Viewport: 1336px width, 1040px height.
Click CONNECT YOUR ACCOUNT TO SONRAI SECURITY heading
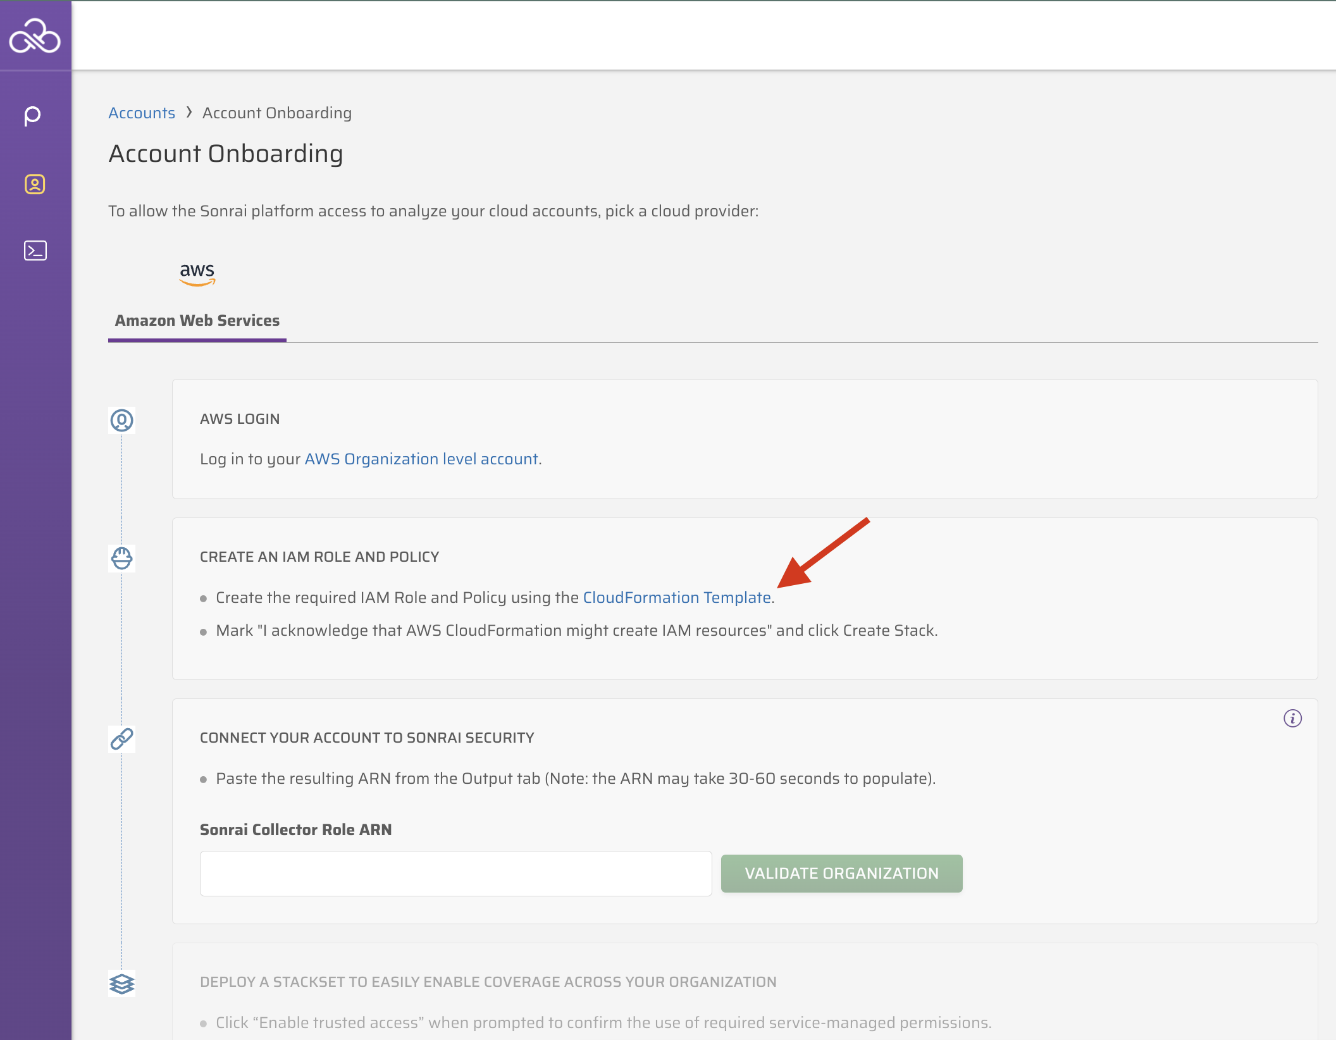(367, 738)
